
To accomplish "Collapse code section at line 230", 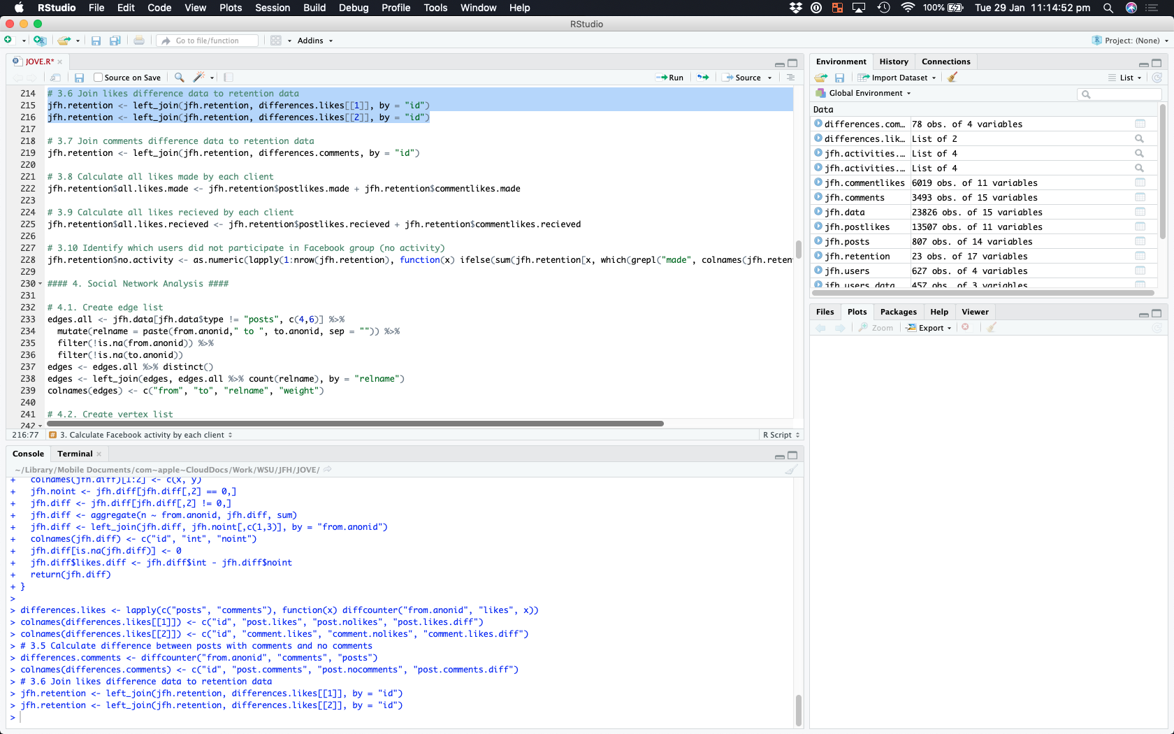I will tap(41, 284).
